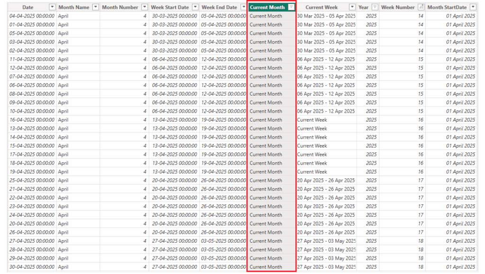Click Date cell 29-04-2025 00:00:00

(32, 258)
